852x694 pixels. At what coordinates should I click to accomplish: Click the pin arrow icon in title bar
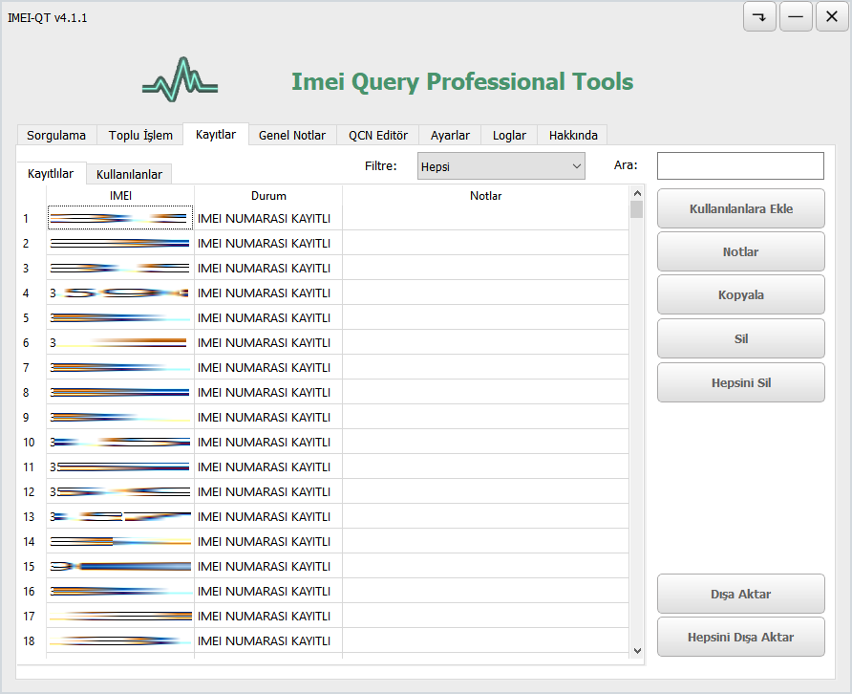[x=759, y=17]
